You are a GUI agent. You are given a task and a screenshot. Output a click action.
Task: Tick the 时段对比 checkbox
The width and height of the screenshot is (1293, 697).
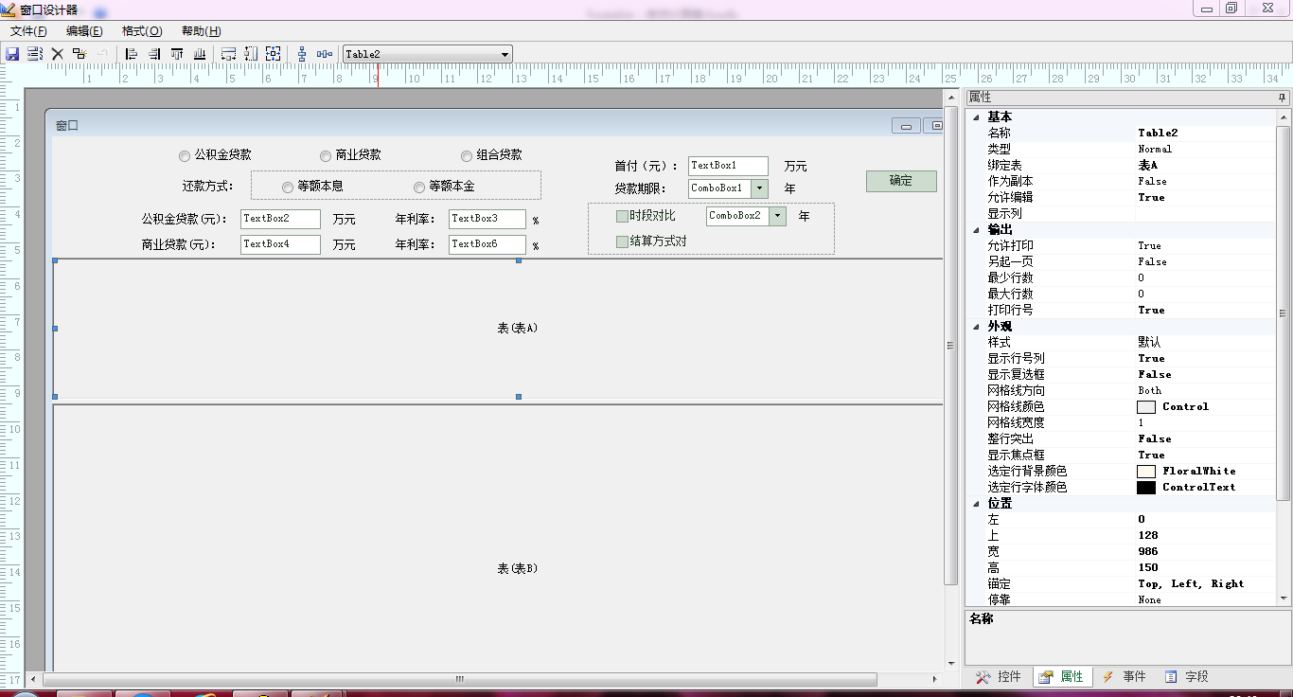tap(622, 216)
